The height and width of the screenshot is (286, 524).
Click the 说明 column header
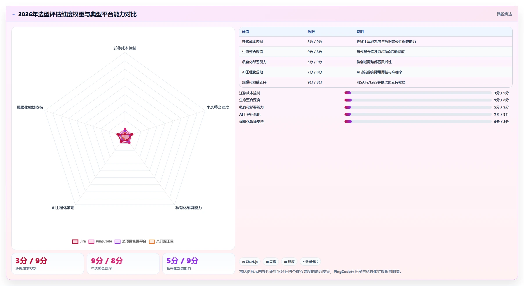(360, 32)
